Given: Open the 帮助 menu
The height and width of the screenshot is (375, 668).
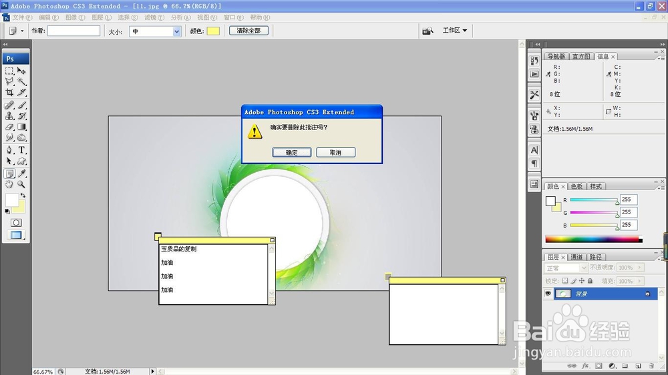Looking at the screenshot, I should tap(260, 17).
